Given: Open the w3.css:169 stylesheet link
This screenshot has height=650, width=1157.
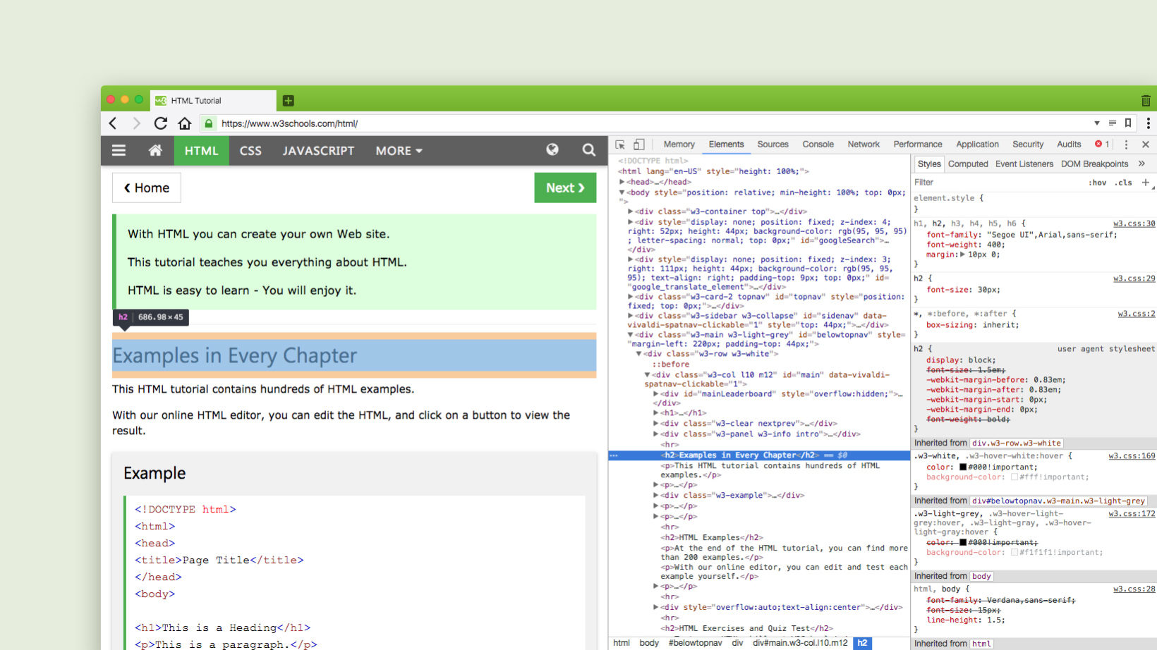Looking at the screenshot, I should click(1132, 456).
